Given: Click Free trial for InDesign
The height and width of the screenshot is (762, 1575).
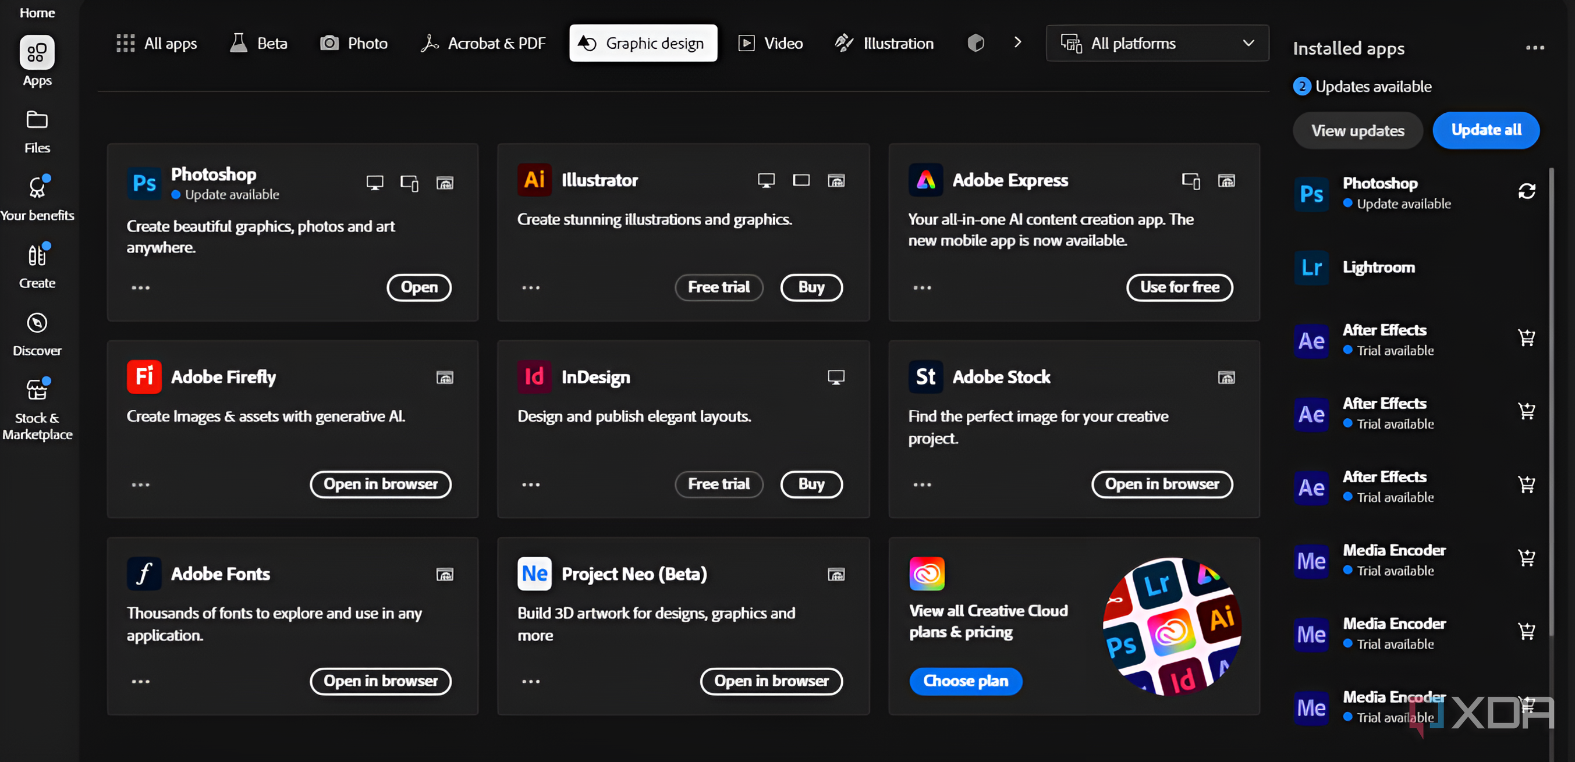Looking at the screenshot, I should click(718, 485).
